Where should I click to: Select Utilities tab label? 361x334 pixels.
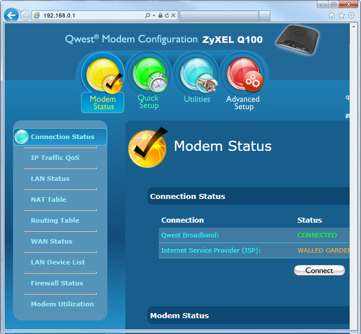tap(197, 99)
